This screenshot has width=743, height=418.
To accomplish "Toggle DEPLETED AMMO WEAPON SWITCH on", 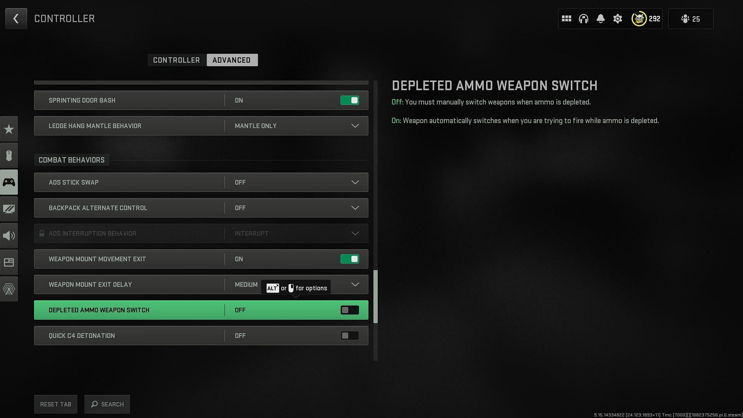I will pyautogui.click(x=349, y=310).
